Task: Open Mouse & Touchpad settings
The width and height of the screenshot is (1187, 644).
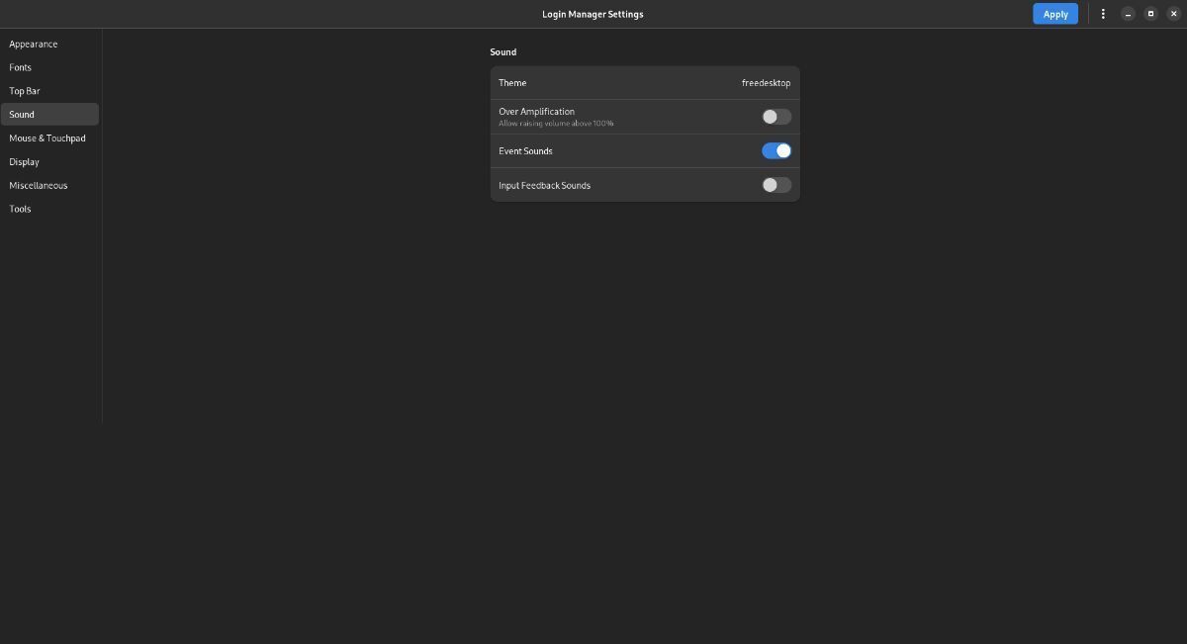Action: (49, 138)
